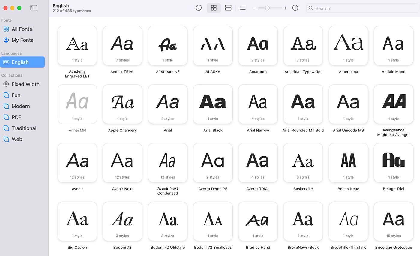
Task: Open the font info panel icon
Action: pos(295,8)
